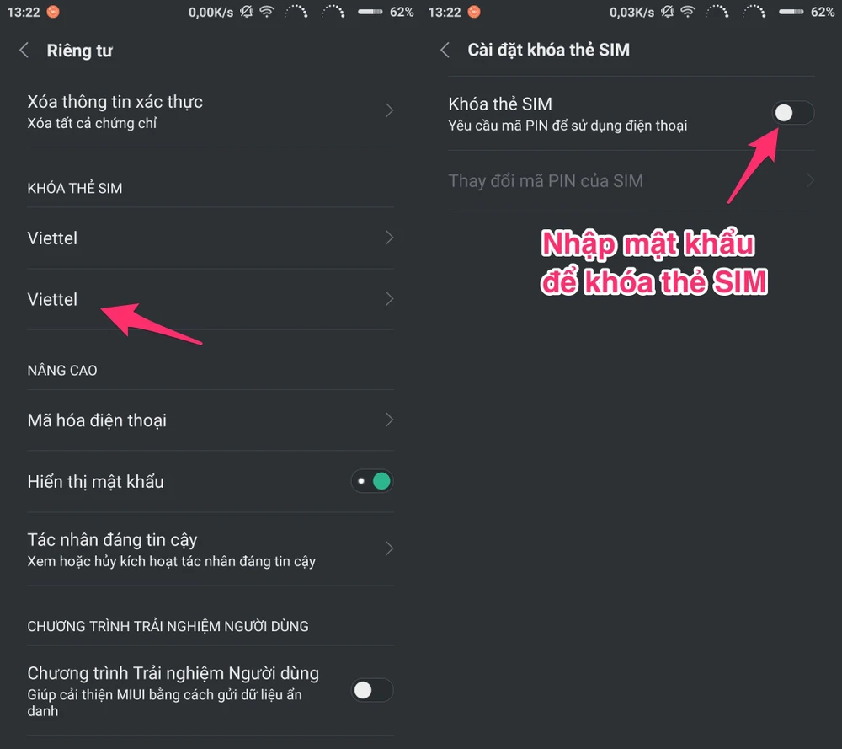Disable the Hiển thị mật khẩu toggle

point(372,482)
